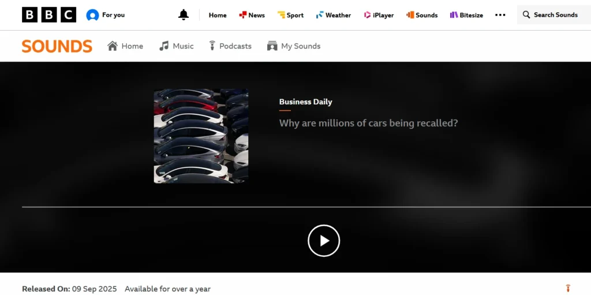The image size is (591, 295).
Task: Open the Sounds Home tab
Action: [125, 46]
